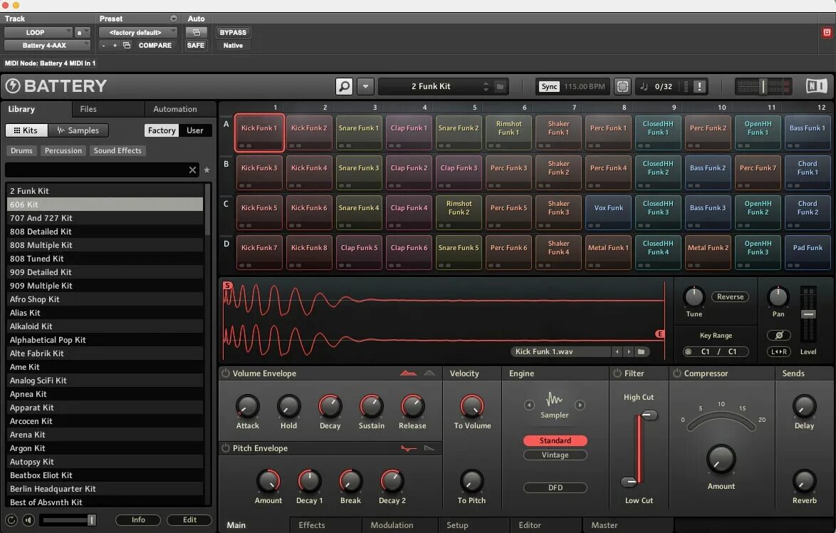Click the exclamation panic button icon
836x533 pixels.
pyautogui.click(x=699, y=86)
